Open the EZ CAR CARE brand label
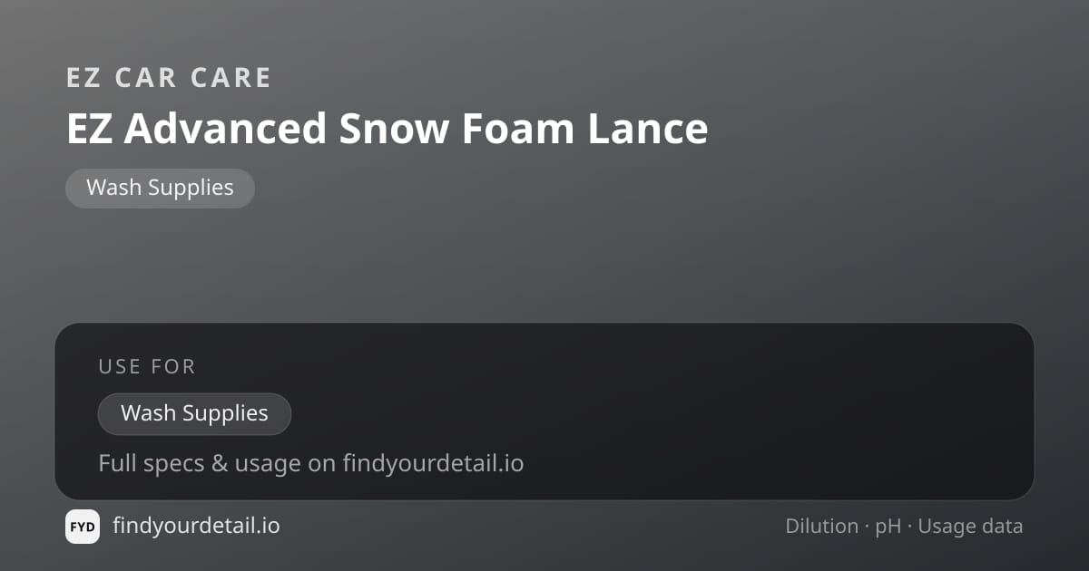 coord(169,78)
